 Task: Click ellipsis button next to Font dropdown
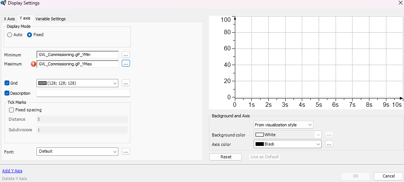(x=126, y=152)
